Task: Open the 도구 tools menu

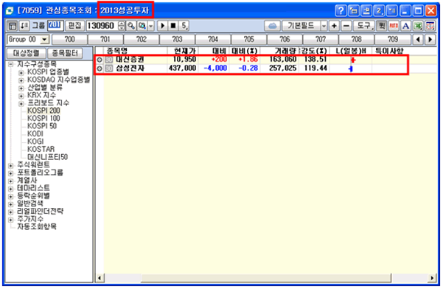Action: click(364, 26)
